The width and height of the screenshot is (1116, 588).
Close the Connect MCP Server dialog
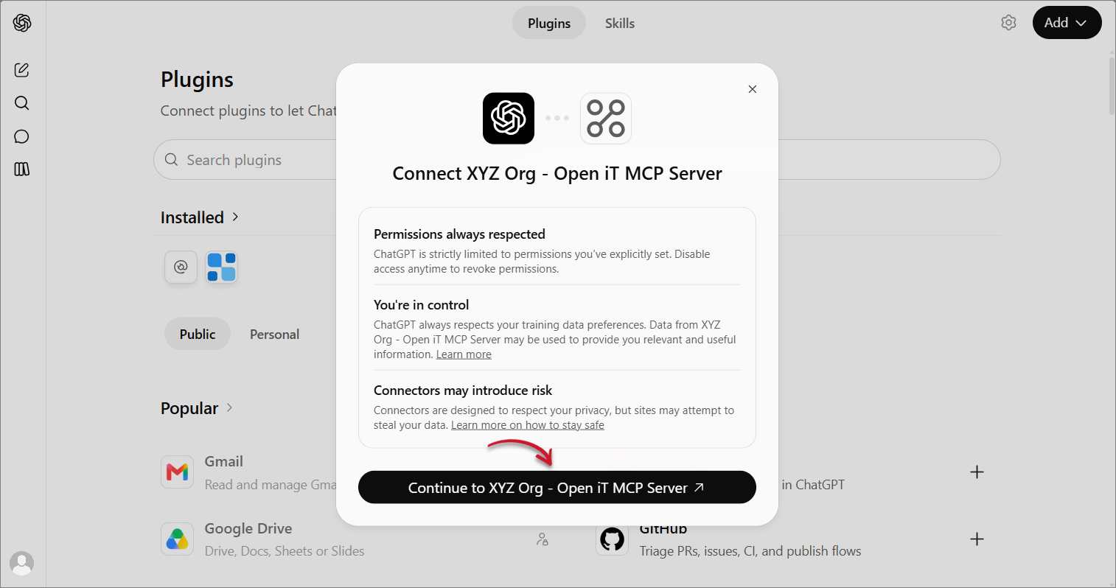point(753,89)
